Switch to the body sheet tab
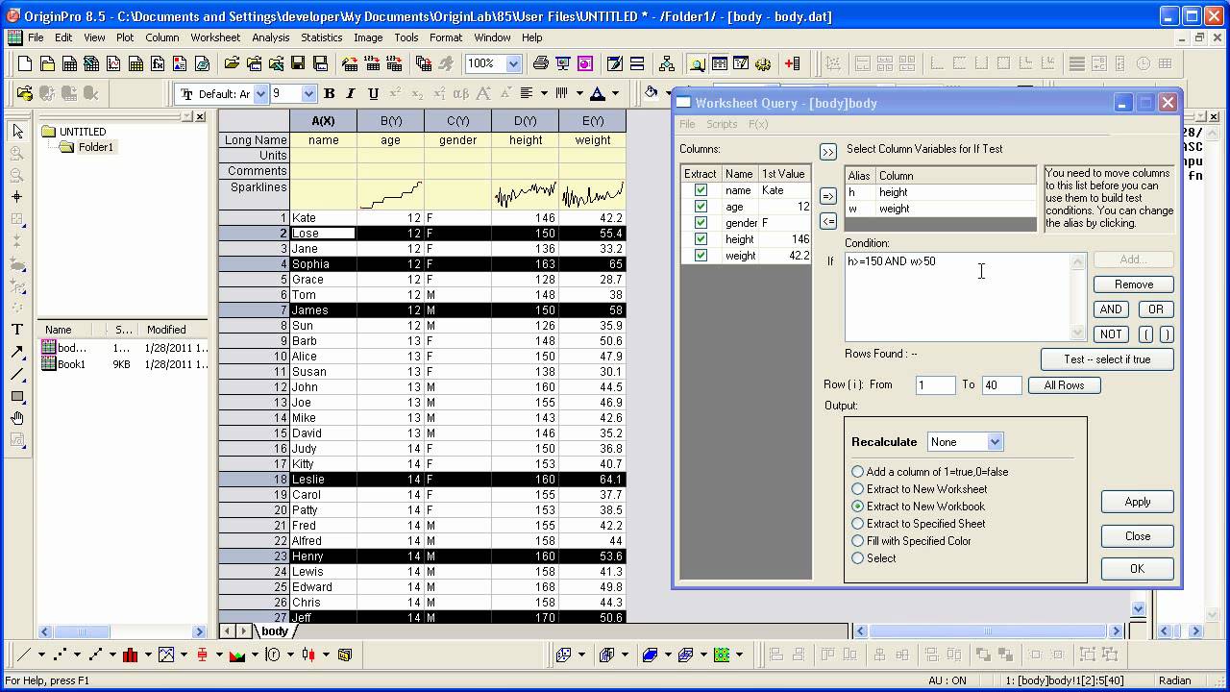The height and width of the screenshot is (692, 1230). tap(274, 630)
